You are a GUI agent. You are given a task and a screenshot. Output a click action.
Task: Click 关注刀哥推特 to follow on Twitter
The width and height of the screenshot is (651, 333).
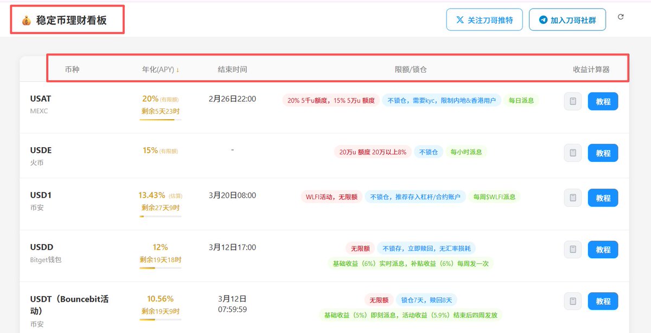[x=484, y=19]
